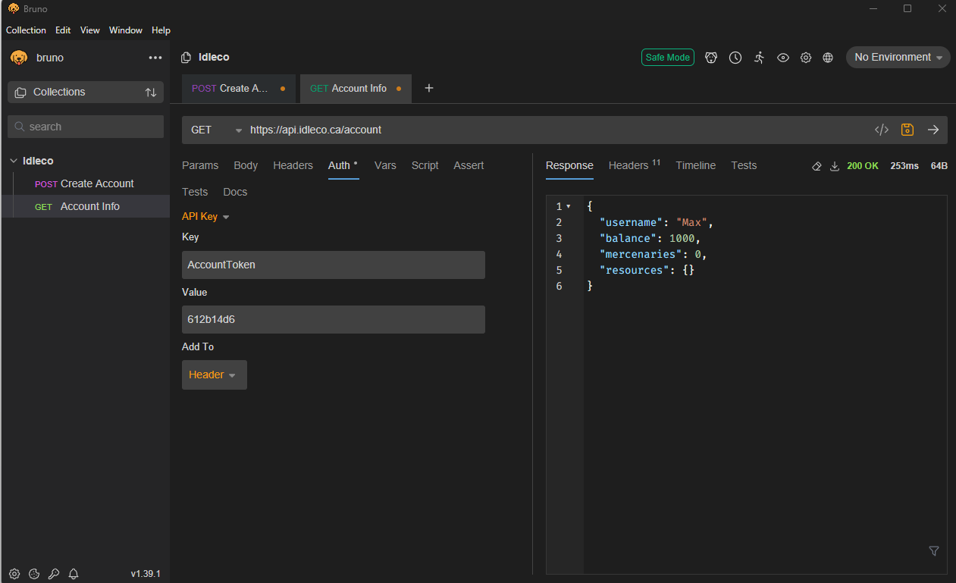Open the notifications bell icon
The height and width of the screenshot is (583, 956).
[74, 574]
